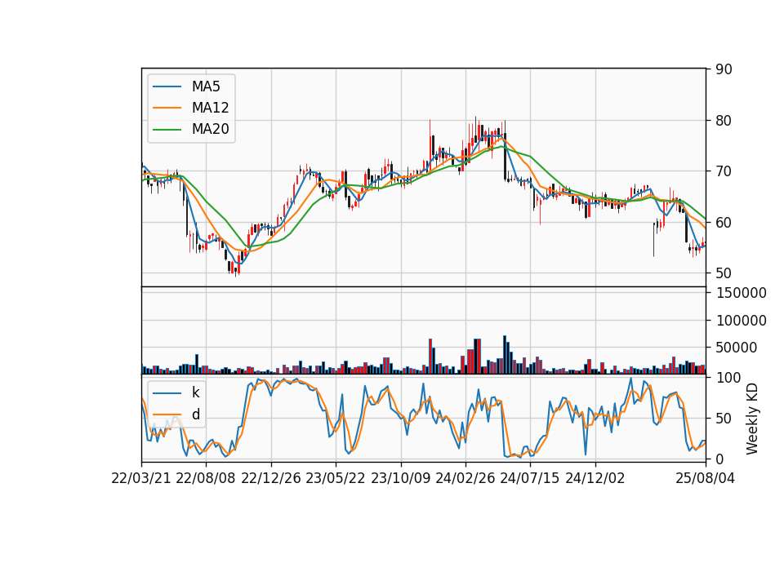Screen dimensions: 784x563
Task: Click the 23/10/09 date axis label
Action: pyautogui.click(x=400, y=479)
